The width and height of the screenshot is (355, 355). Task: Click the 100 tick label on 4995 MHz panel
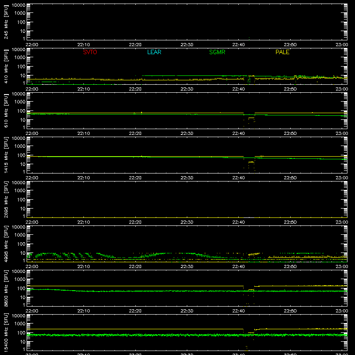point(21,244)
